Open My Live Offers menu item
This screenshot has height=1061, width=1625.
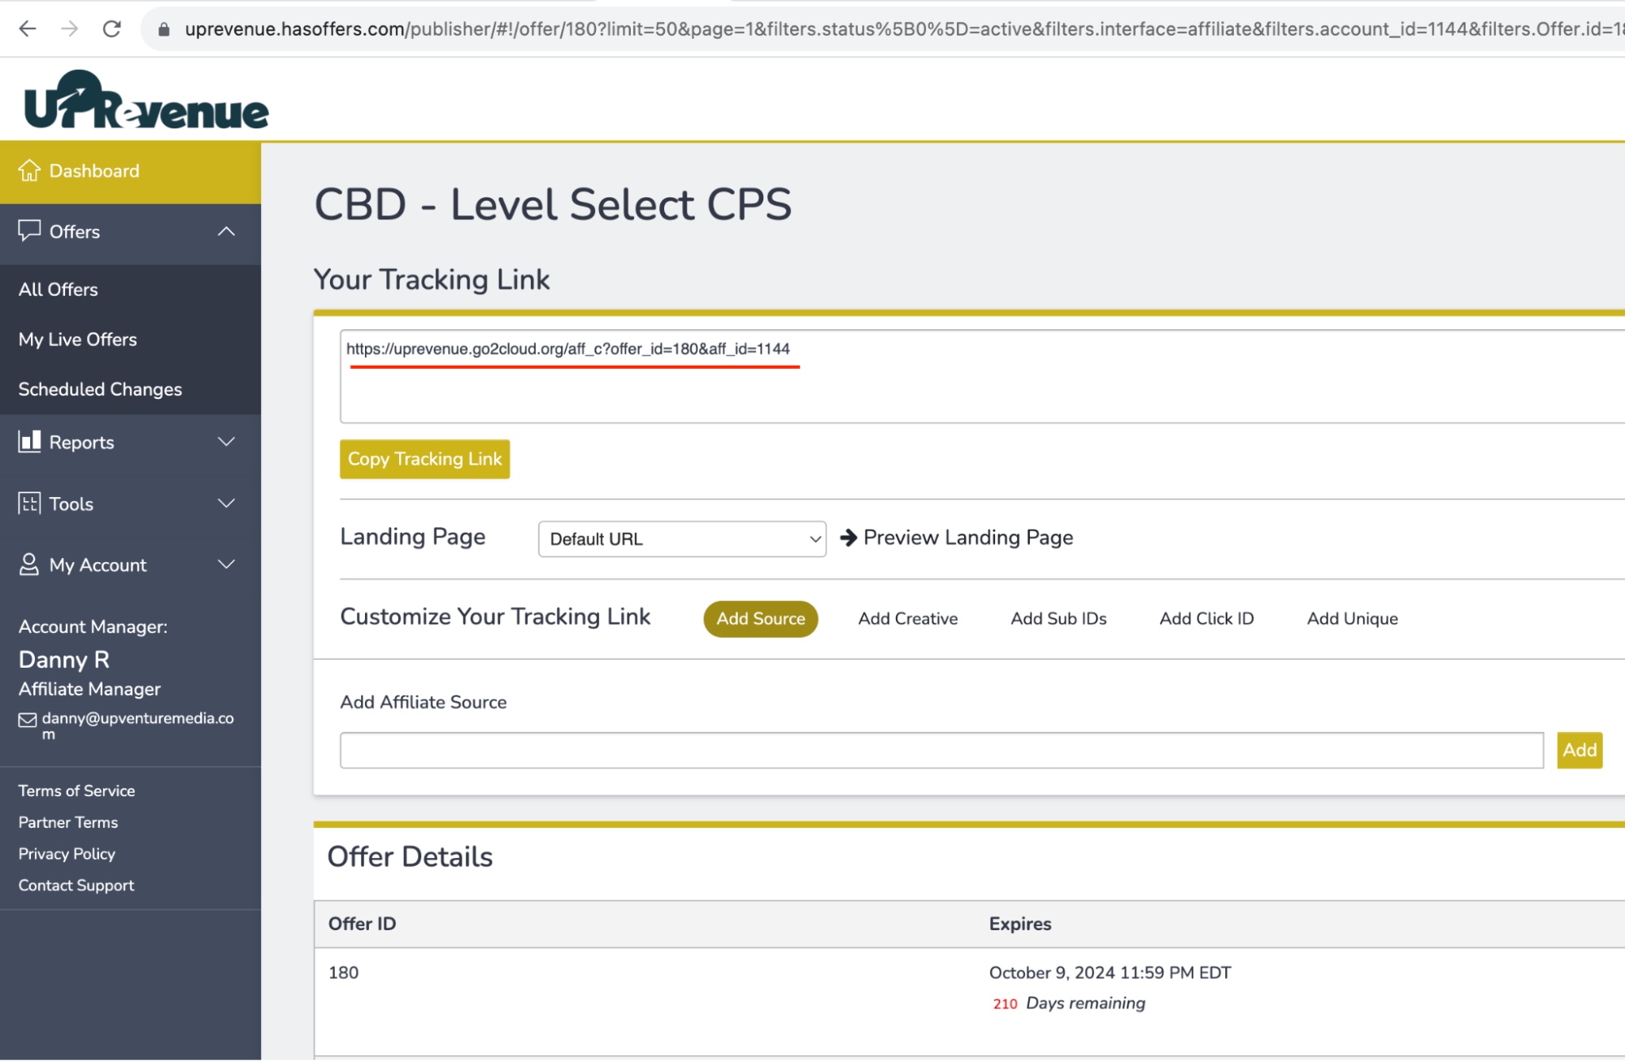pos(77,339)
